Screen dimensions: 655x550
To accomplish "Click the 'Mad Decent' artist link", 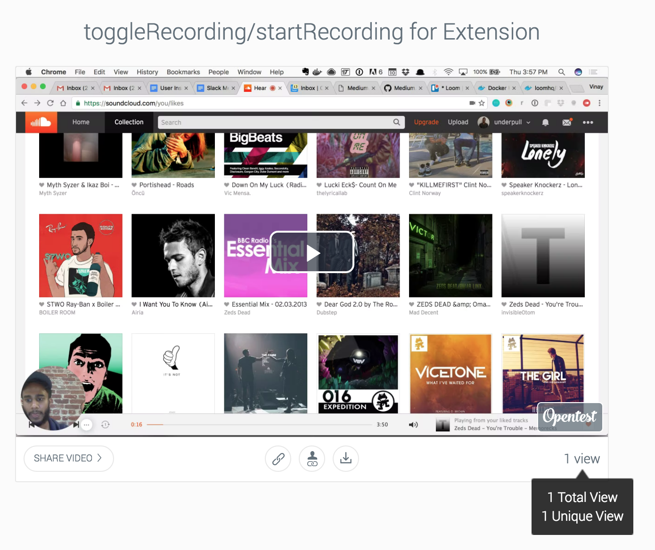I will (x=424, y=313).
